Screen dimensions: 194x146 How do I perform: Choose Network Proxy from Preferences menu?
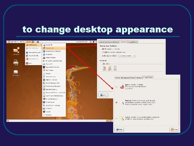click(54, 77)
